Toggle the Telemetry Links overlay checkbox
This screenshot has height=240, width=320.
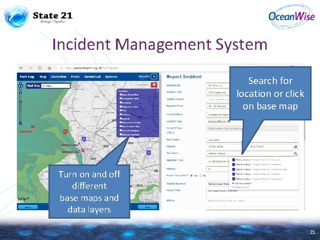[120, 106]
